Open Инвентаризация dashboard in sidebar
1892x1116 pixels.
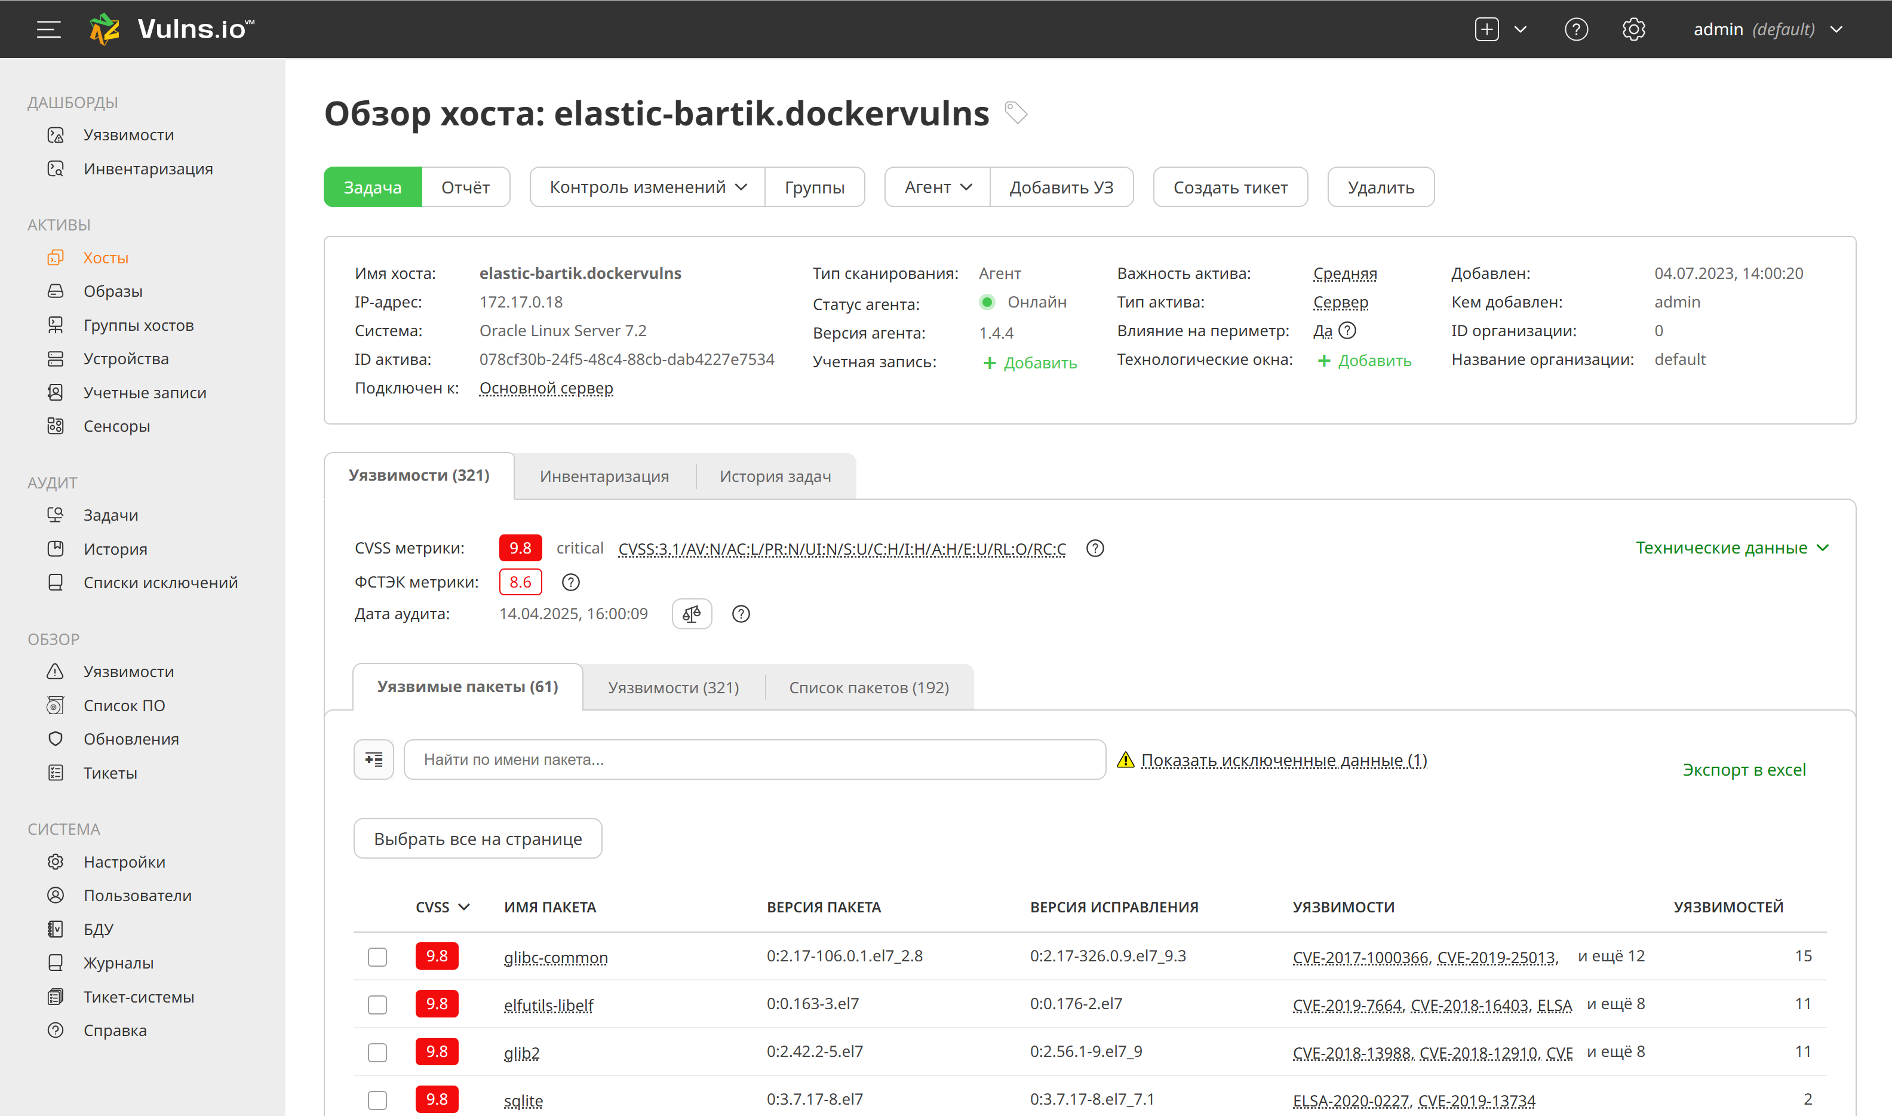click(148, 168)
